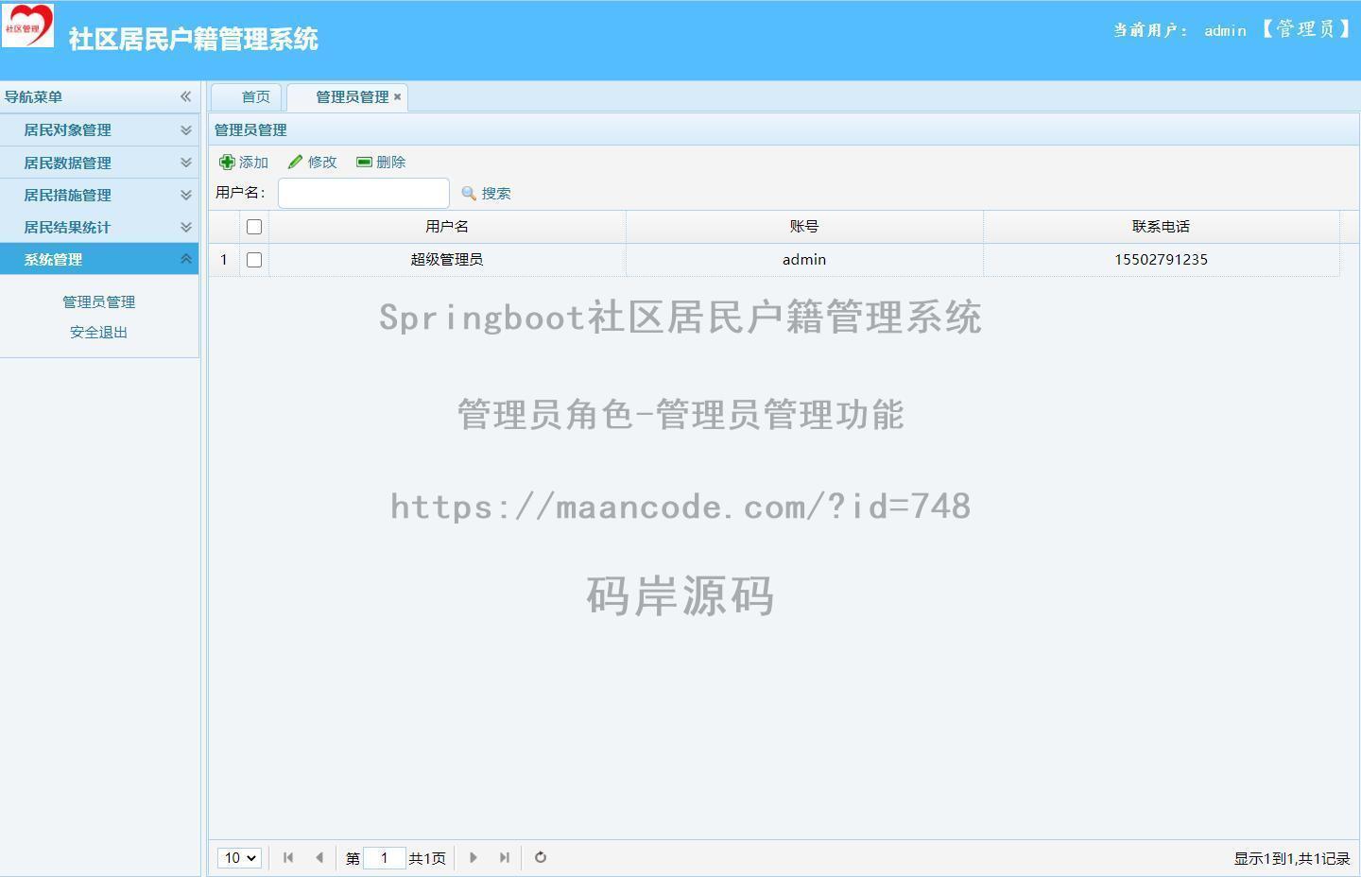Image resolution: width=1361 pixels, height=877 pixels.
Task: Click the page number input box
Action: click(x=385, y=858)
